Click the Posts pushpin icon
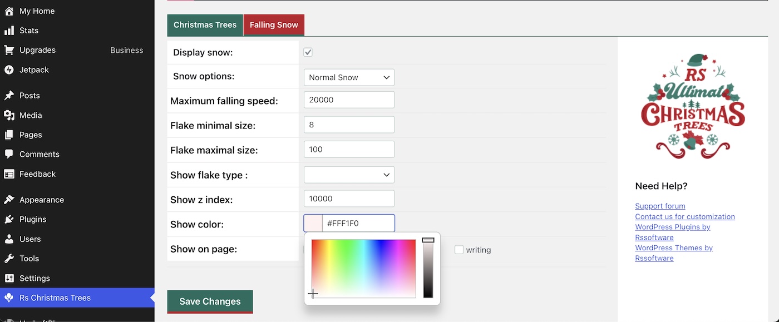The height and width of the screenshot is (322, 779). pyautogui.click(x=9, y=96)
